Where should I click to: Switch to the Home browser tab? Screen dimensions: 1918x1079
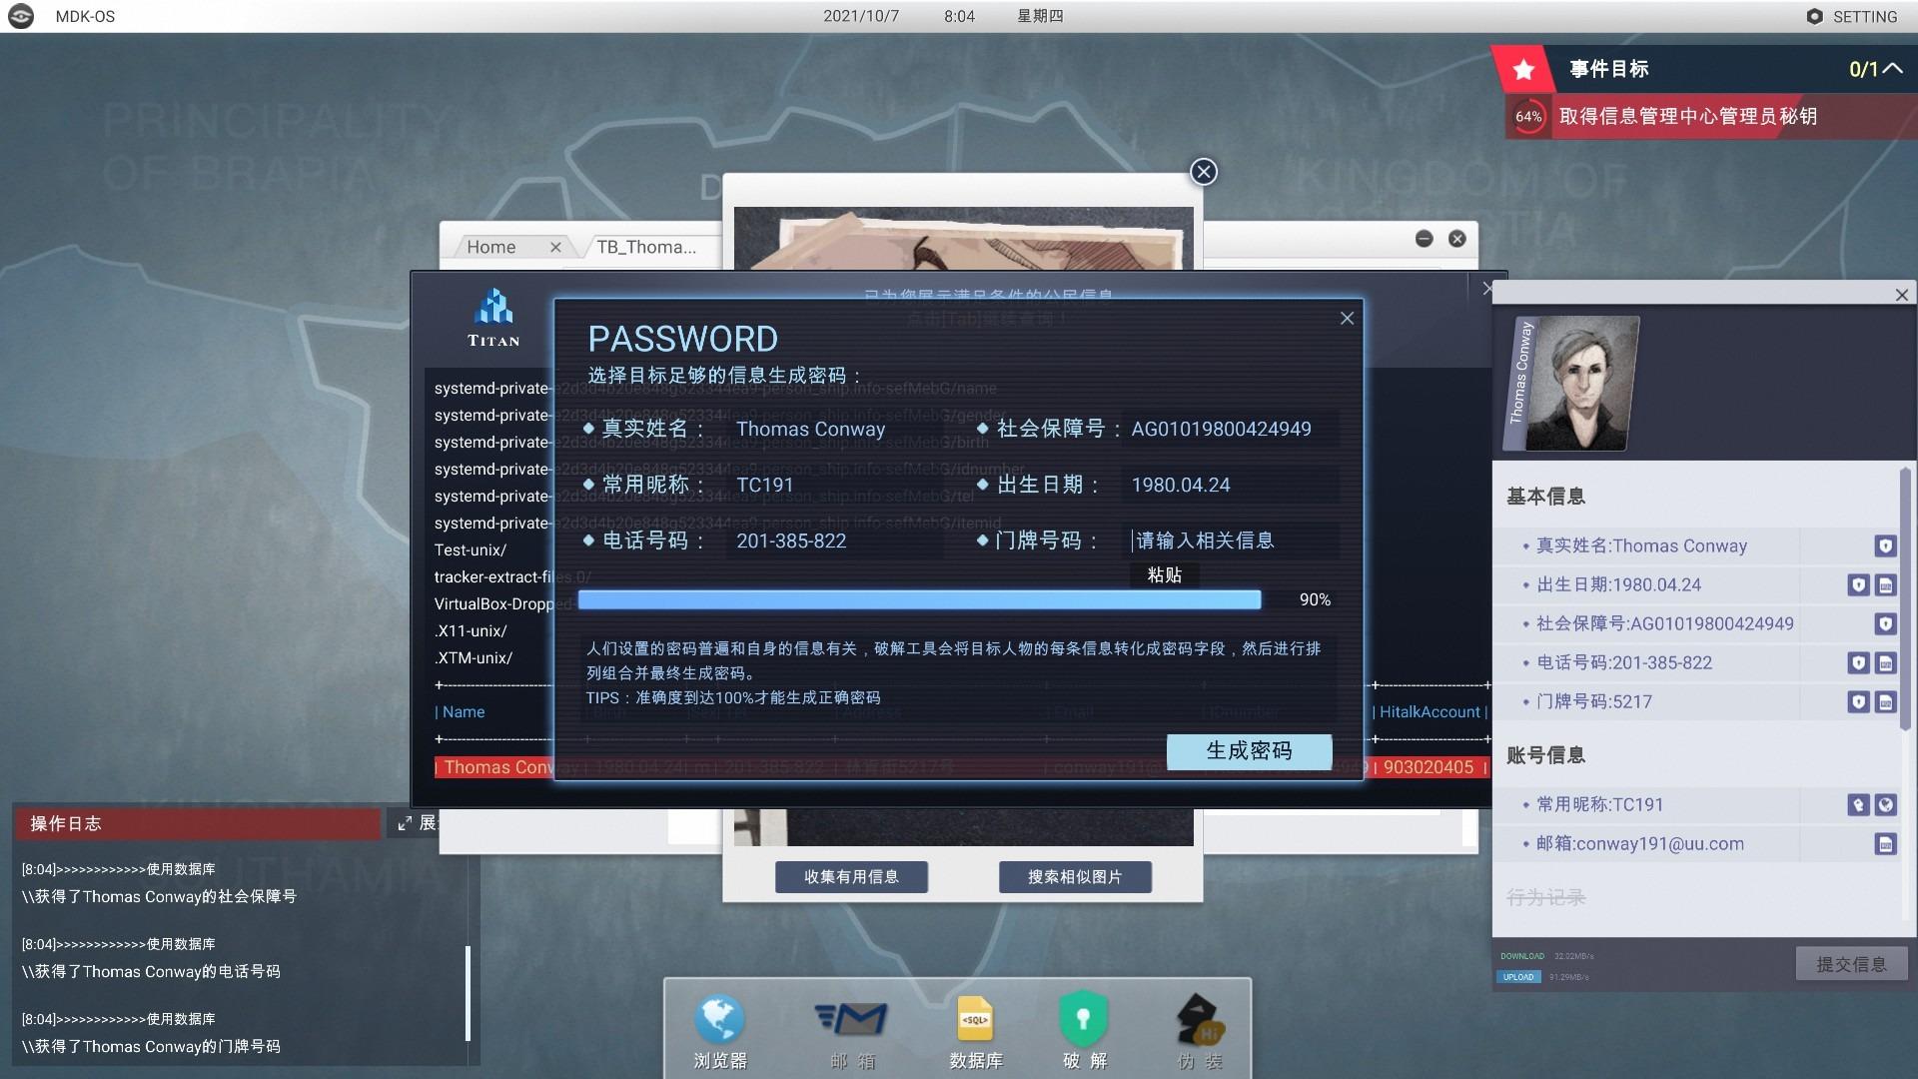[x=491, y=247]
